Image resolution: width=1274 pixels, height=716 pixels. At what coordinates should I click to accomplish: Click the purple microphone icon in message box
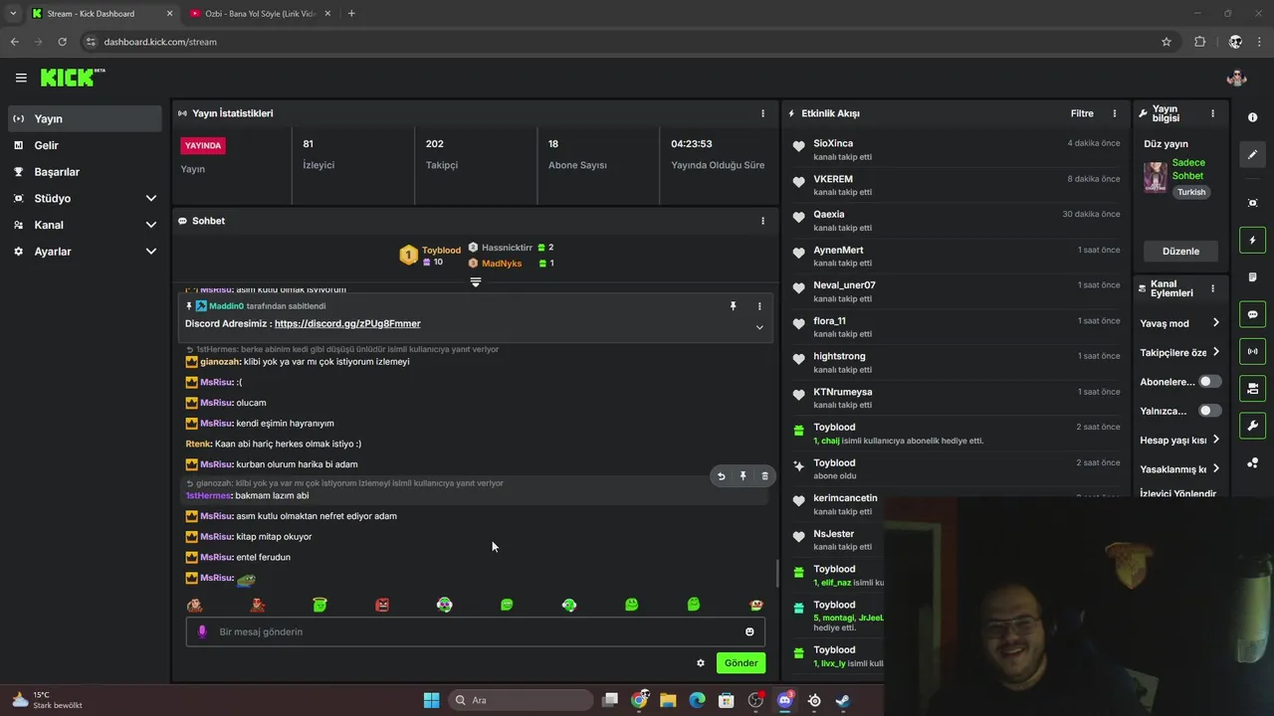[202, 631]
